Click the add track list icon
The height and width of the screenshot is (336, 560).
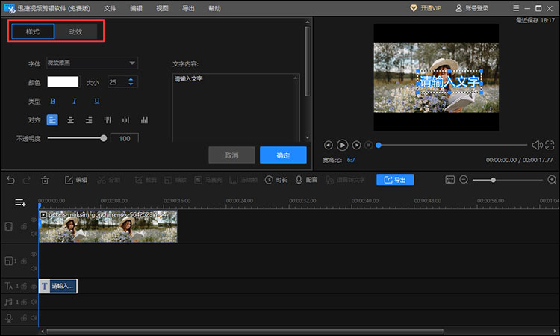(x=20, y=203)
